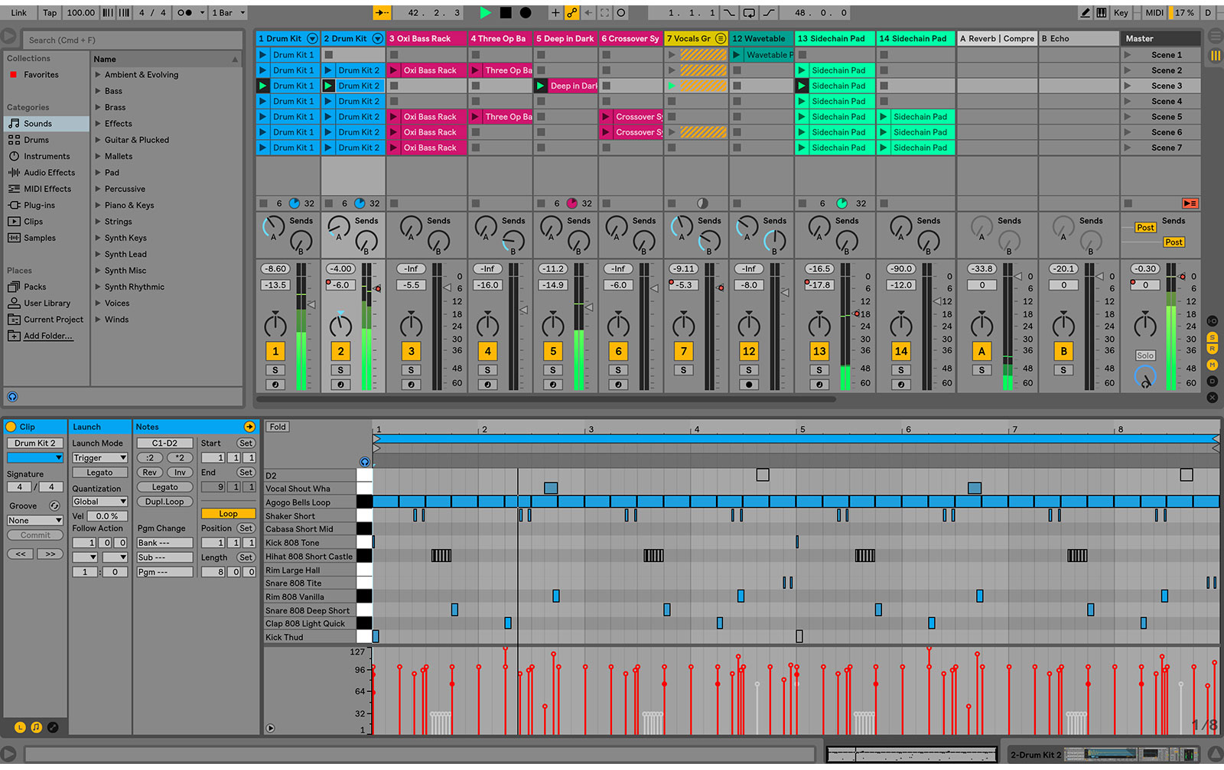The image size is (1224, 770).
Task: Open the Groove None chooser
Action: [x=35, y=521]
